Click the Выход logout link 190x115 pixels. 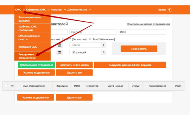[x=162, y=10]
